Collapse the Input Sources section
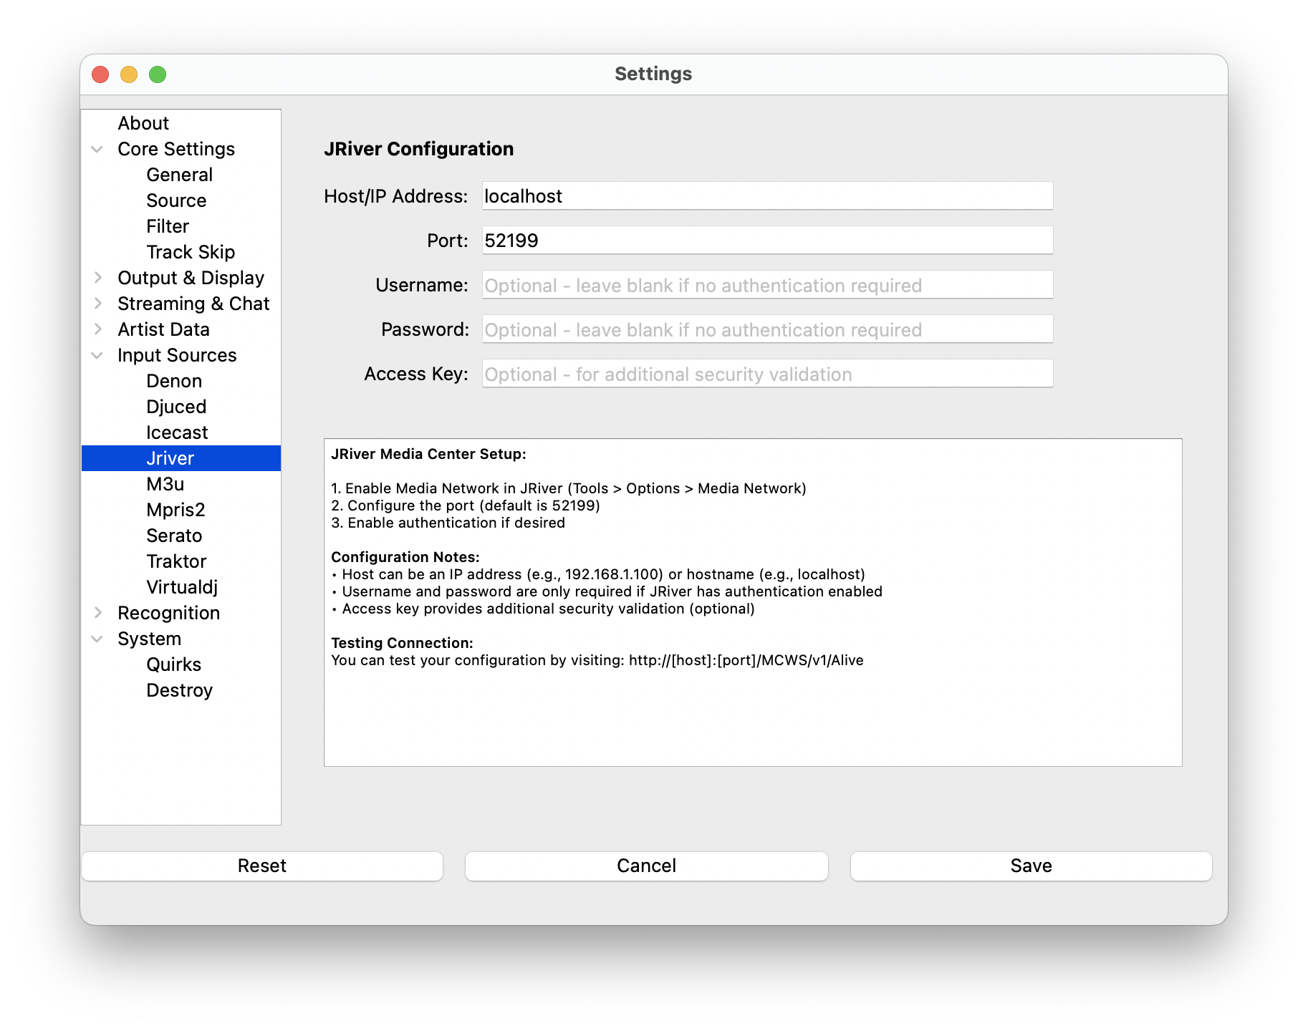 98,355
